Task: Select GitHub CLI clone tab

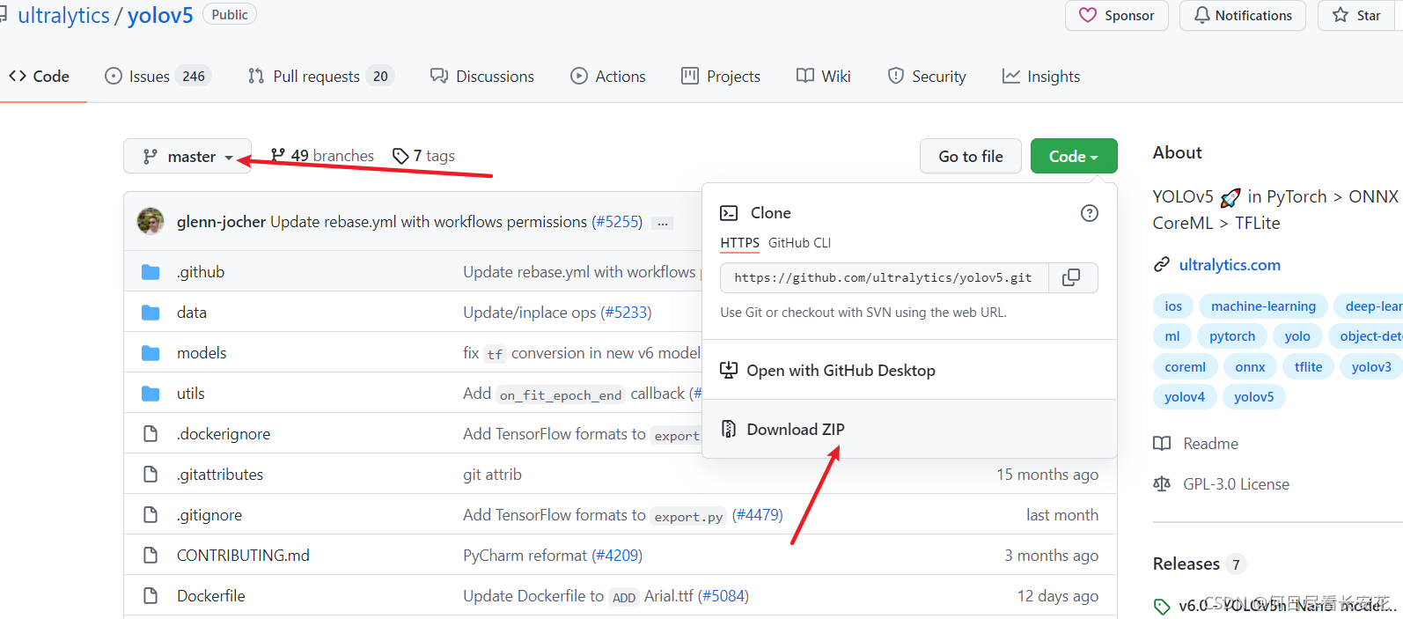Action: 799,243
